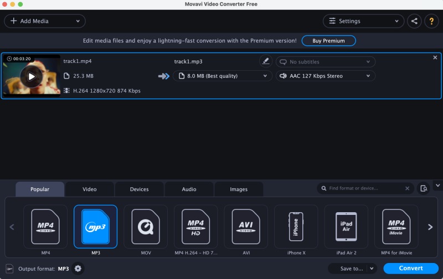Click the Save to… button
Image resolution: width=443 pixels, height=279 pixels.
tap(348, 269)
